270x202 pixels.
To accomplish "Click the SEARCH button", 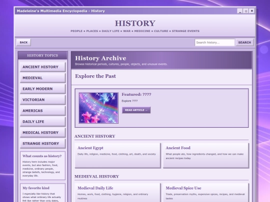I will pos(244,42).
